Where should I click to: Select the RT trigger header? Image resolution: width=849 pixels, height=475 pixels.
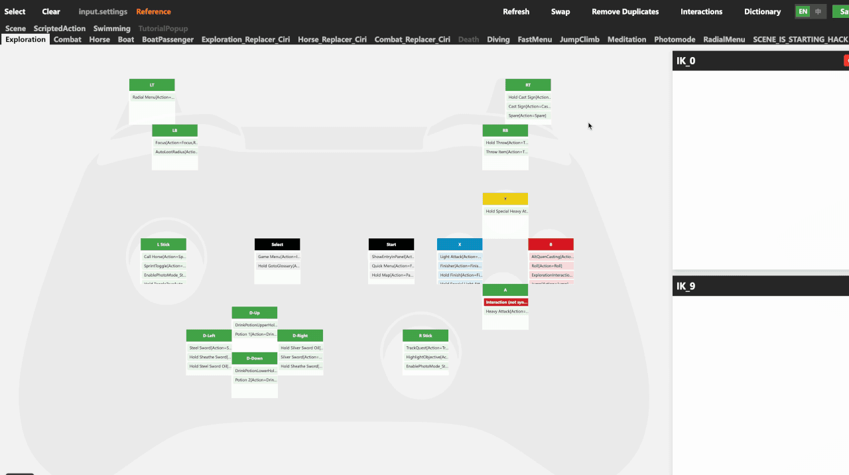click(528, 85)
